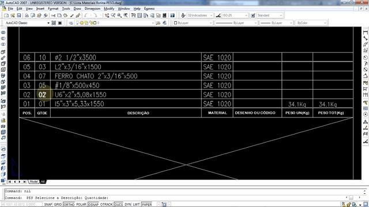Open the Format menu
This screenshot has width=369, height=207.
[x=53, y=9]
